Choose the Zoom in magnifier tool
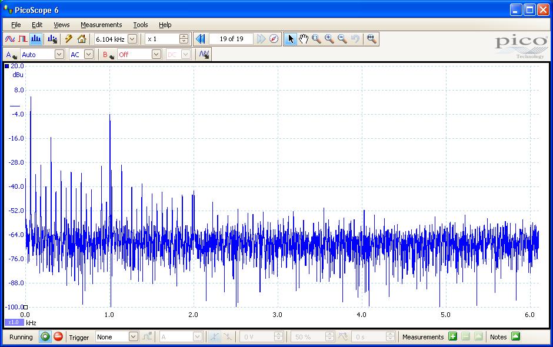This screenshot has height=347, width=553. coord(329,39)
